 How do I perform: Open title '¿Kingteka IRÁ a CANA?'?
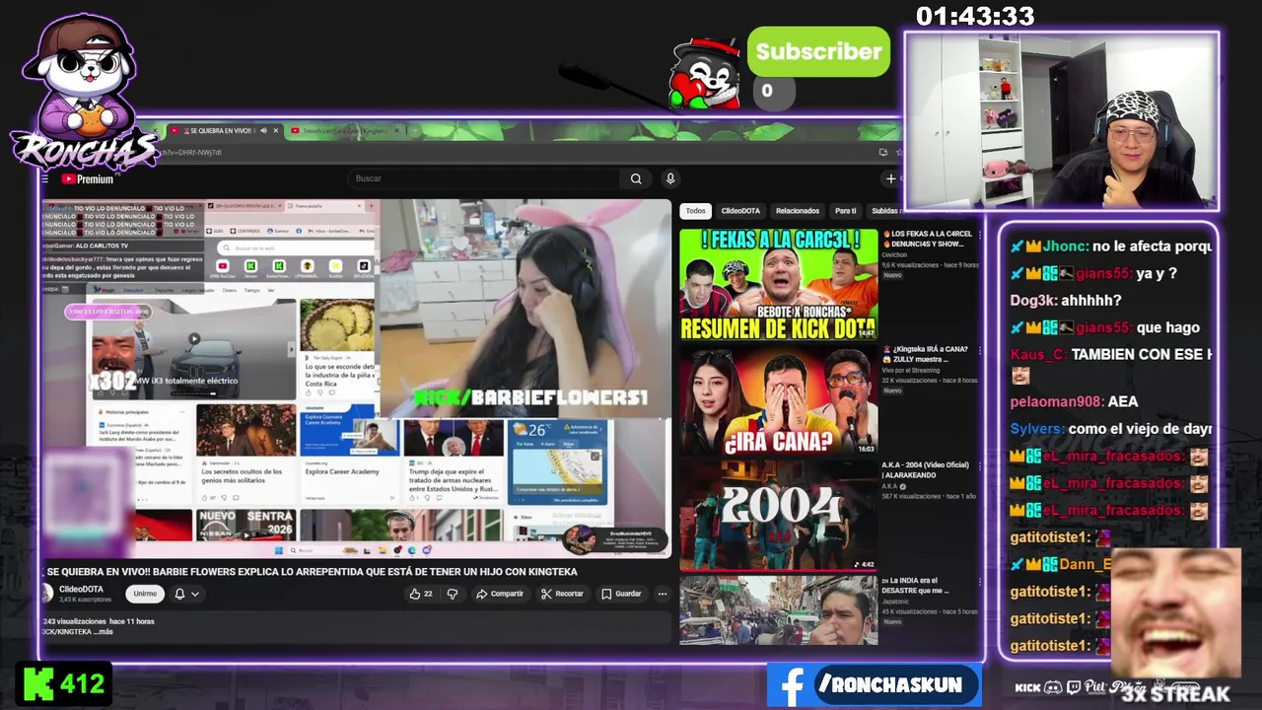(x=927, y=354)
